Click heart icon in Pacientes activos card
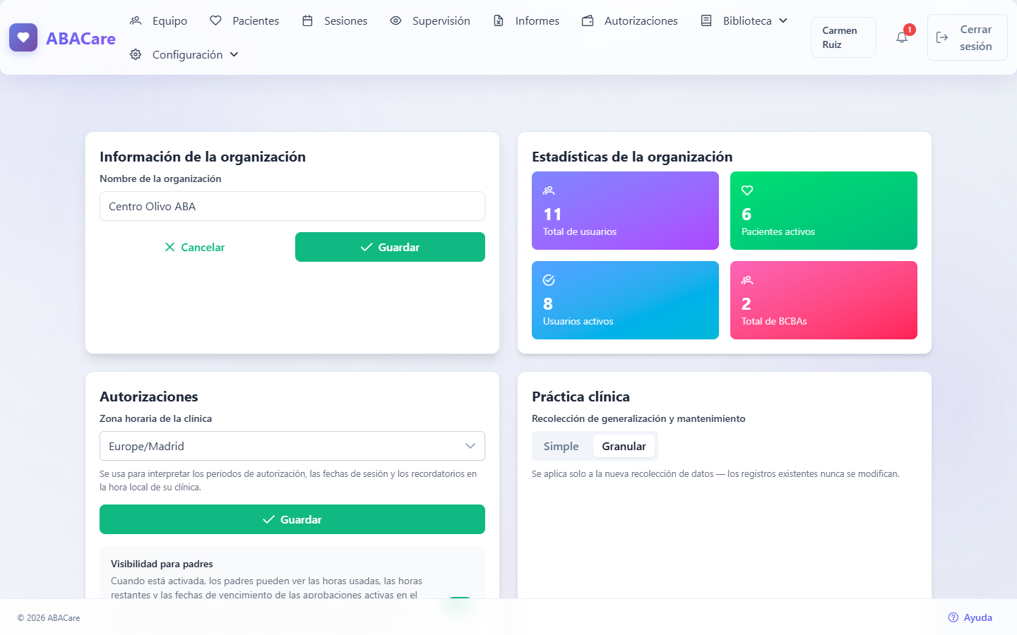Screen dimensions: 1017x635 click(x=747, y=190)
